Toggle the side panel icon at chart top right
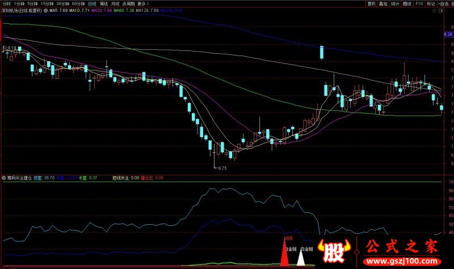Image resolution: width=454 pixels, height=269 pixels. click(x=441, y=11)
